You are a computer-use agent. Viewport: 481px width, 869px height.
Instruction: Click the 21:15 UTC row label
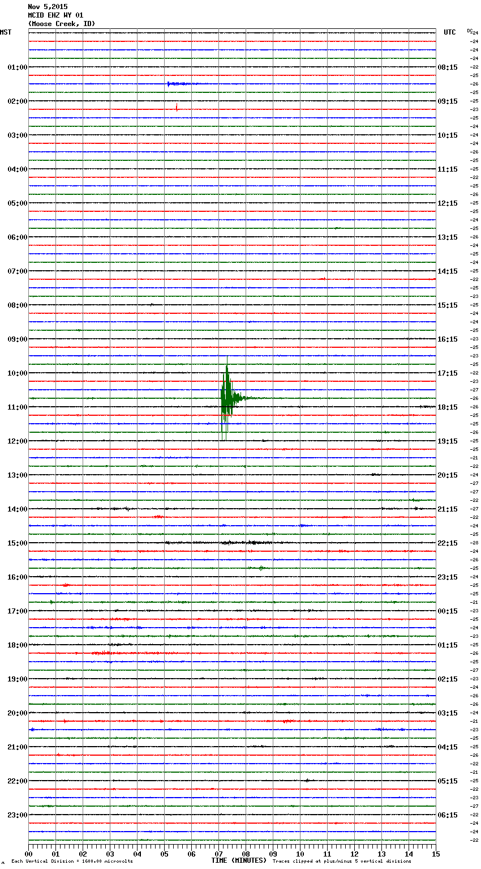[448, 509]
